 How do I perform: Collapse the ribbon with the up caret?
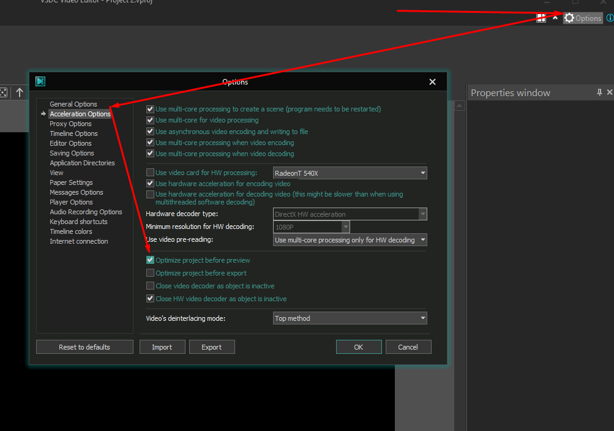point(555,18)
